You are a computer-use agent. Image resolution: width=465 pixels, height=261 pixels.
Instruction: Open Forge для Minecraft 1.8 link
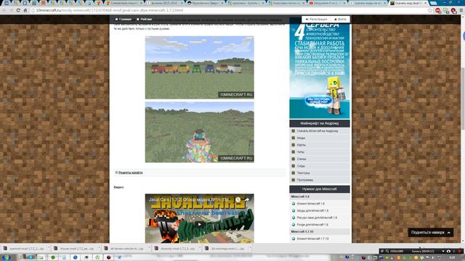coord(312,225)
